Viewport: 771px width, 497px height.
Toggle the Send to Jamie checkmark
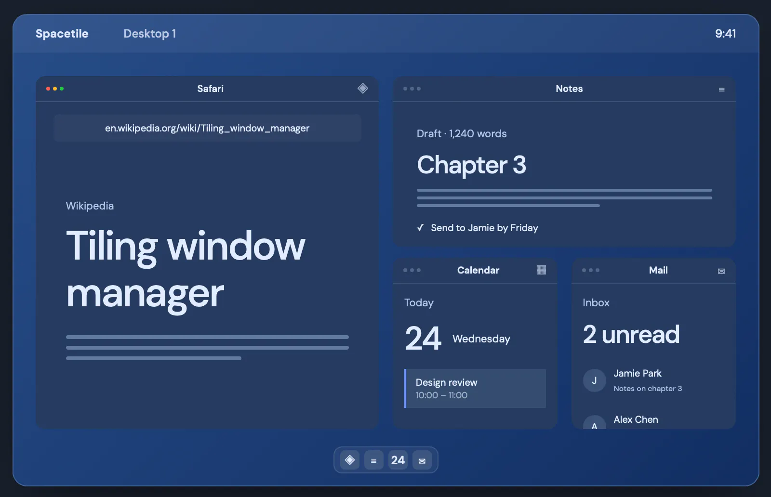(420, 228)
